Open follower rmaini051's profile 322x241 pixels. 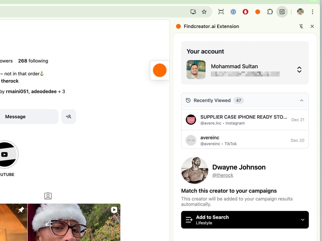[17, 91]
